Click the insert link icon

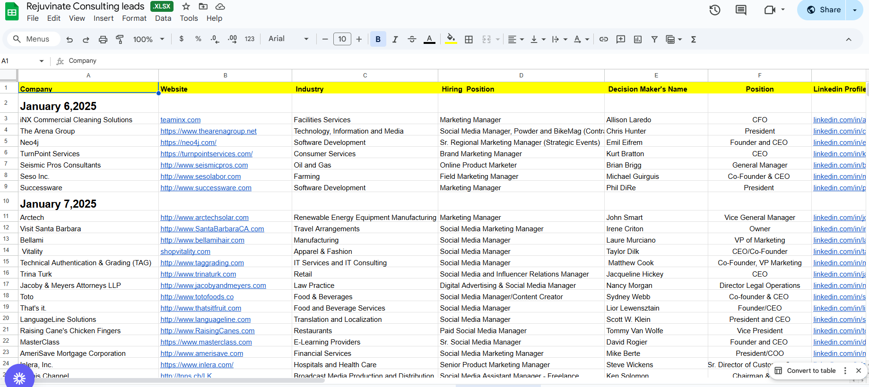pos(604,40)
